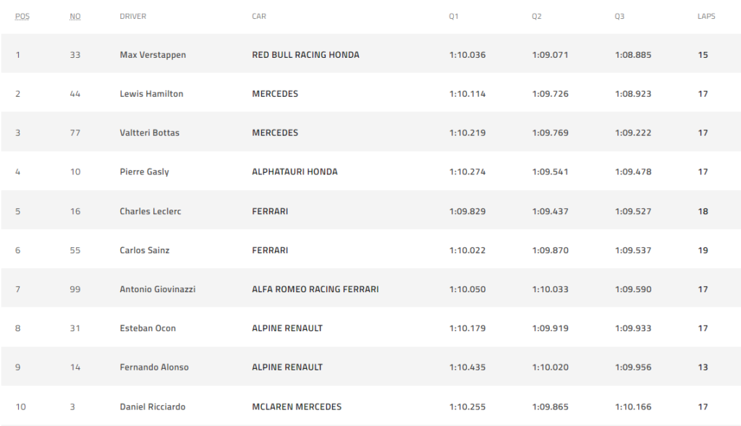Click the POS column header

22,16
